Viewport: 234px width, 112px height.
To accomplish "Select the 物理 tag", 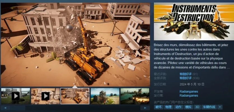I will coord(168,107).
